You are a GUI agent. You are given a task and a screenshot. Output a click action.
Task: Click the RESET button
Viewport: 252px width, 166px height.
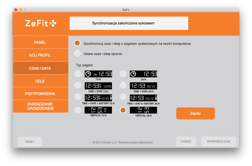(x=30, y=142)
